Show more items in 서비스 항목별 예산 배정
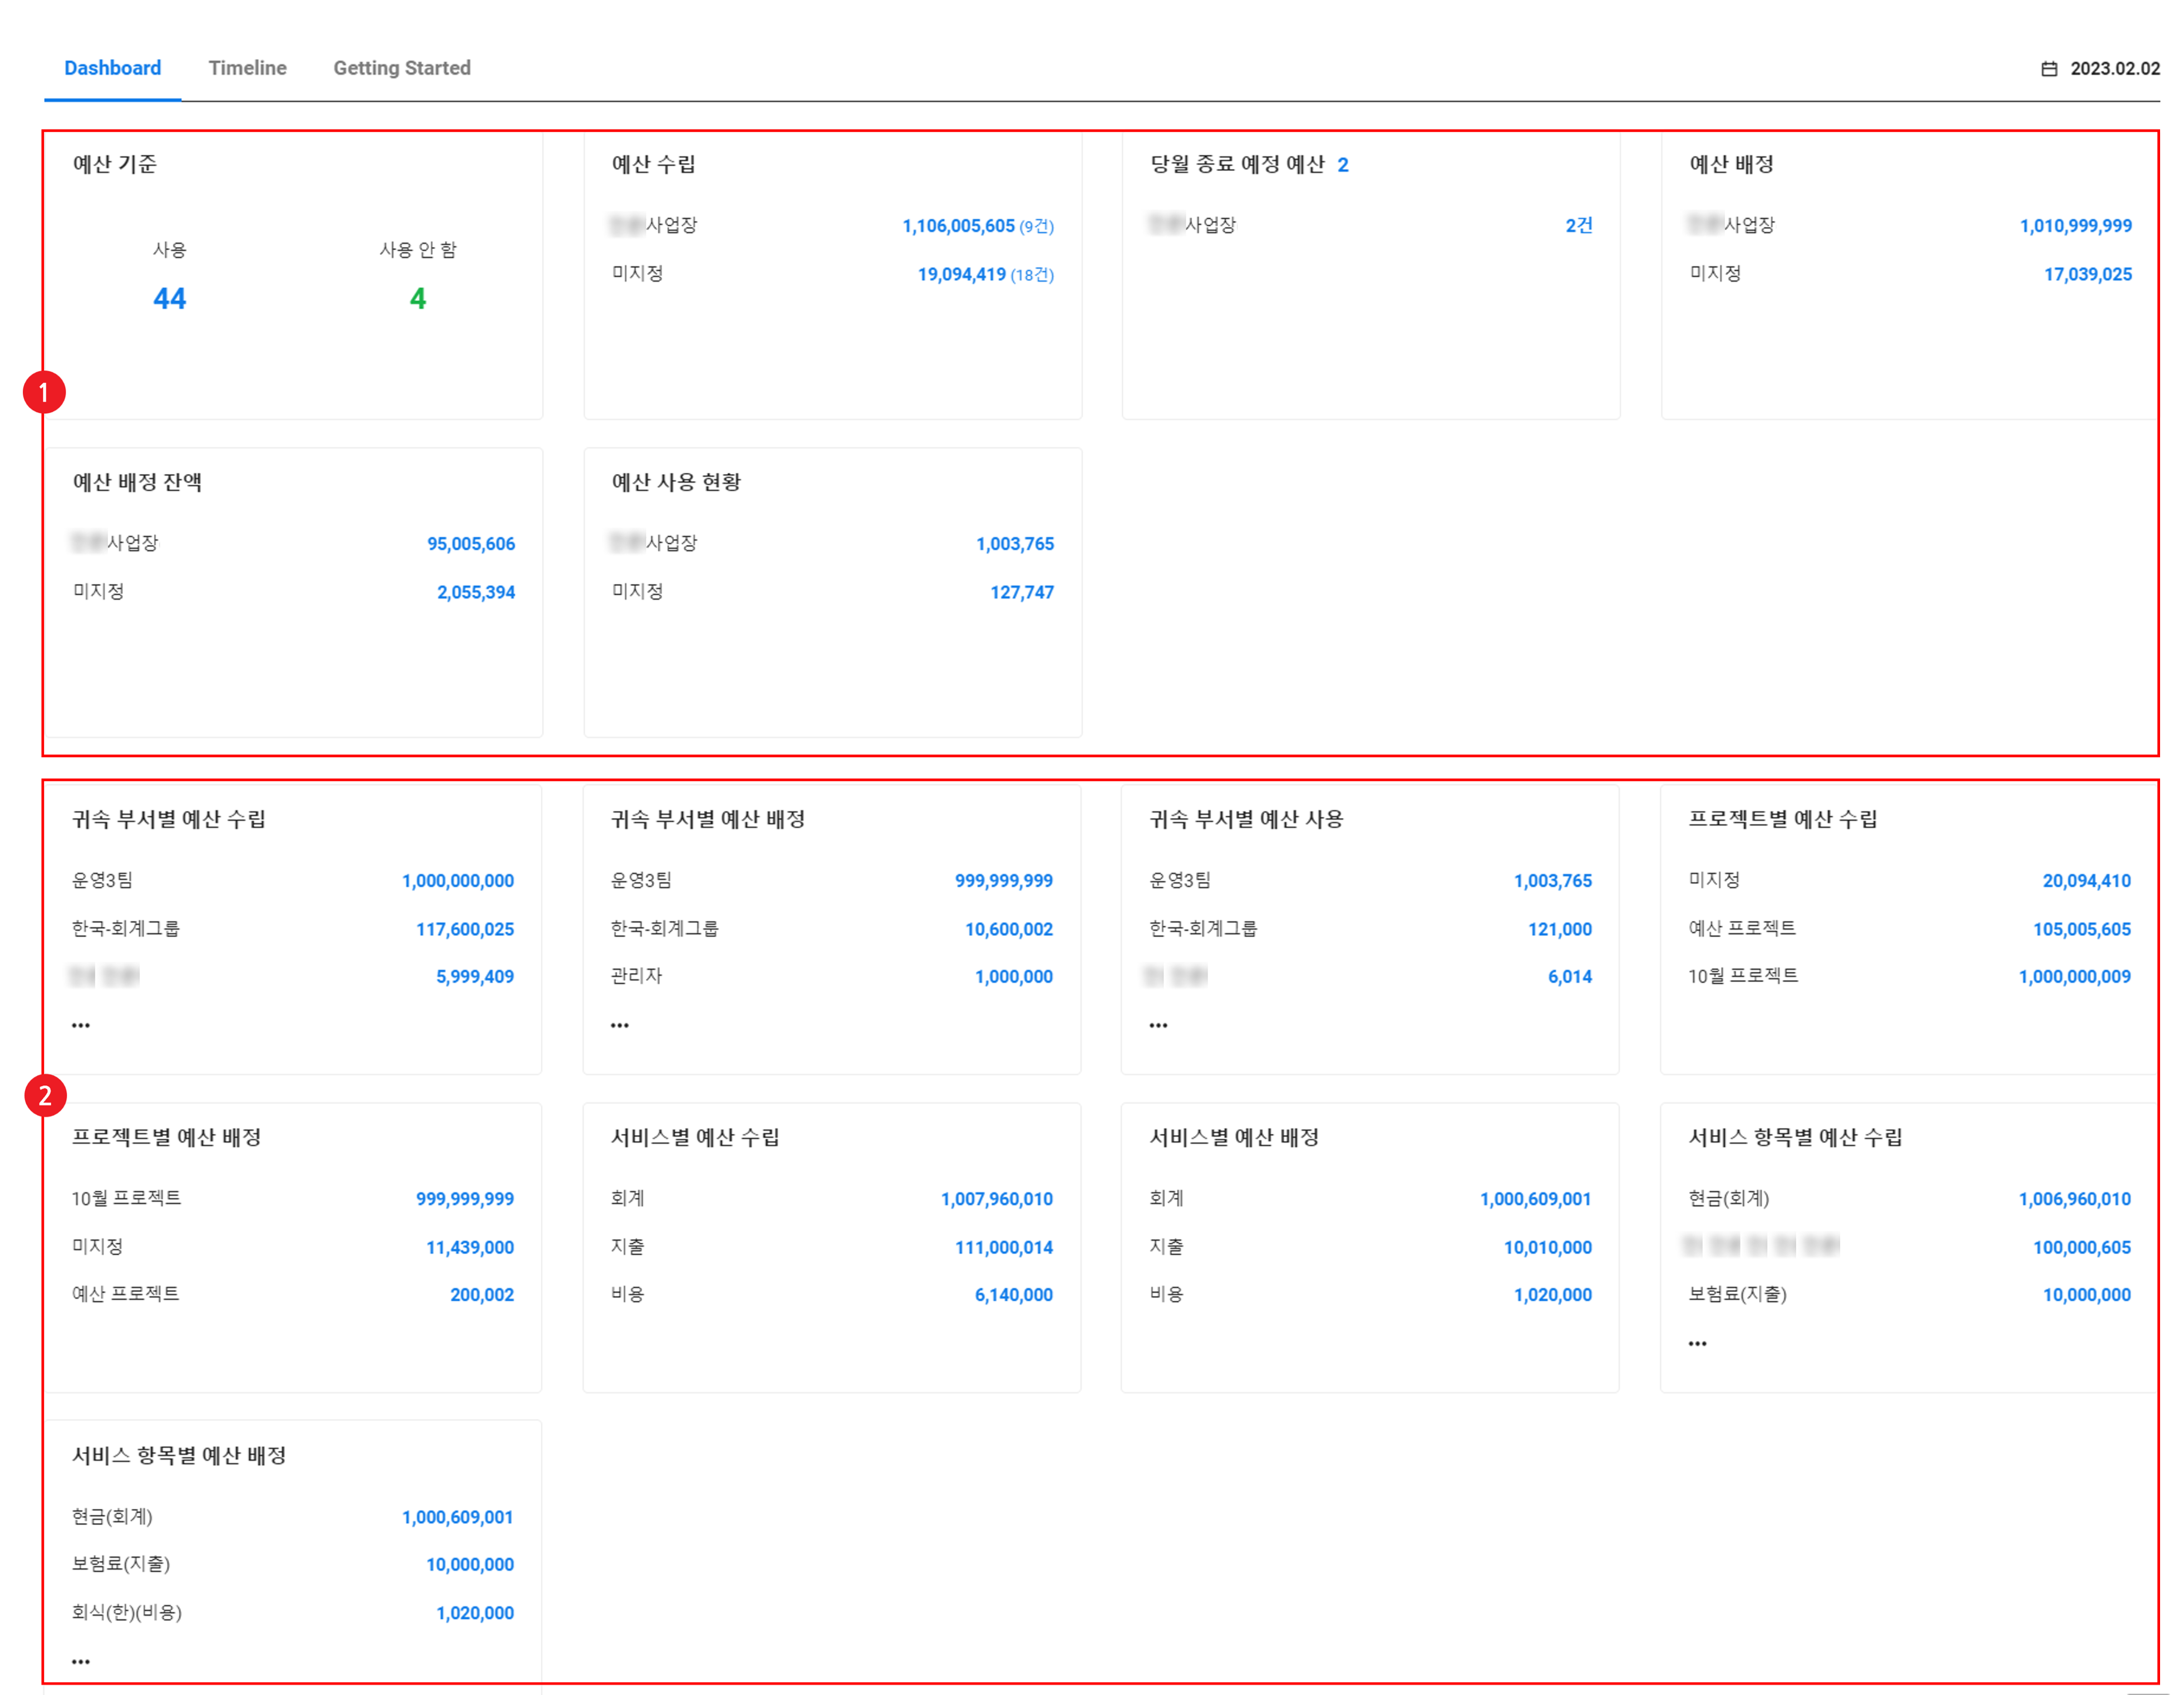 [81, 1661]
